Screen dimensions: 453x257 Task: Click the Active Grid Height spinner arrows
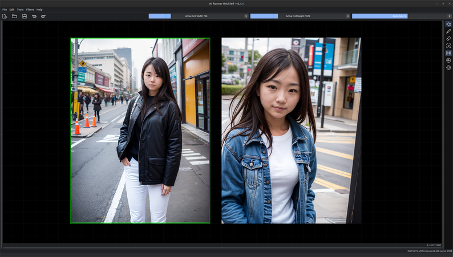point(347,16)
